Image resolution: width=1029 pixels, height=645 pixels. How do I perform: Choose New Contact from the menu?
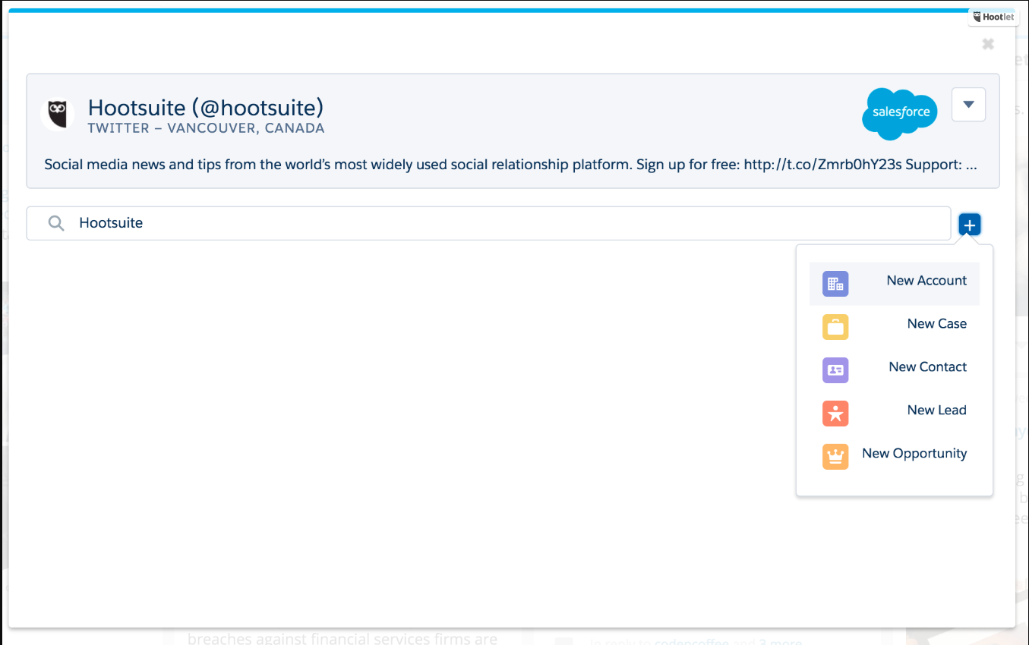coord(894,370)
